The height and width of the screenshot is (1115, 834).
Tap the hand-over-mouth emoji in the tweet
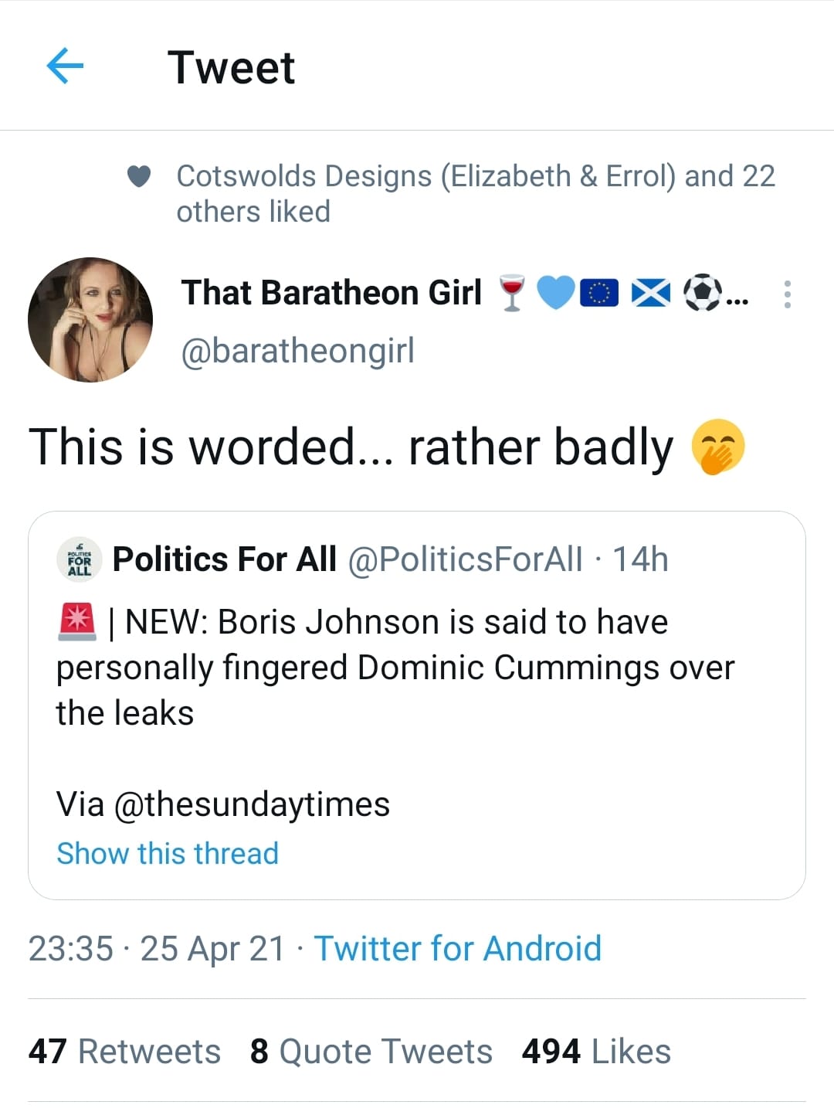(717, 447)
